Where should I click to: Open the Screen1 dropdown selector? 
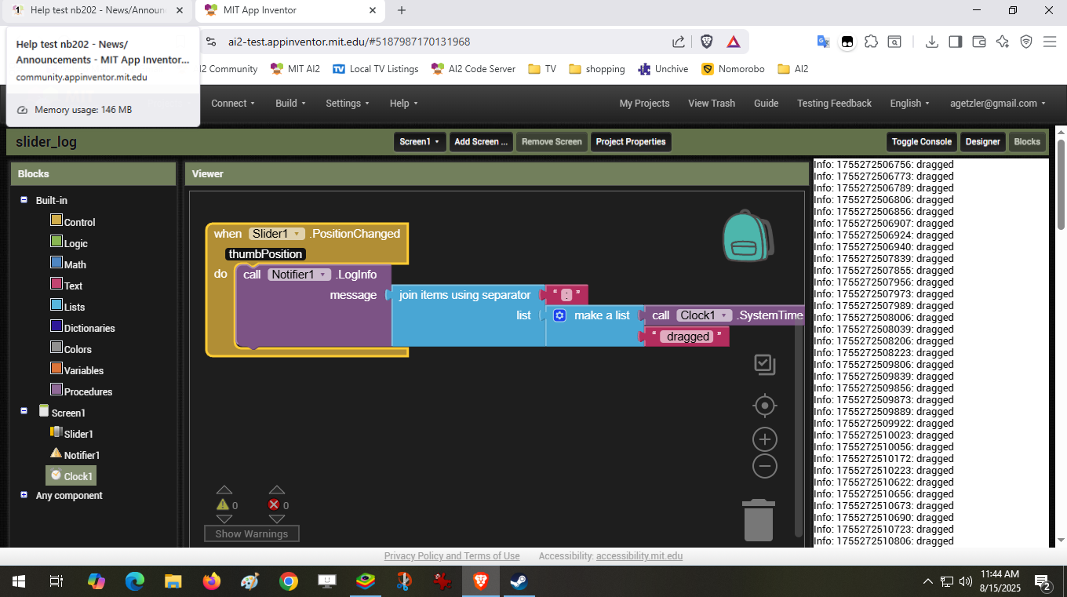[420, 142]
